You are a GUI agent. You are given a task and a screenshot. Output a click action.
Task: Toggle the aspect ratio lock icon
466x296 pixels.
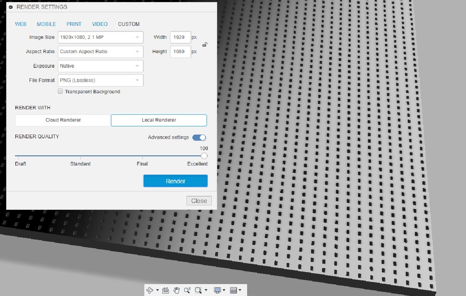click(205, 44)
